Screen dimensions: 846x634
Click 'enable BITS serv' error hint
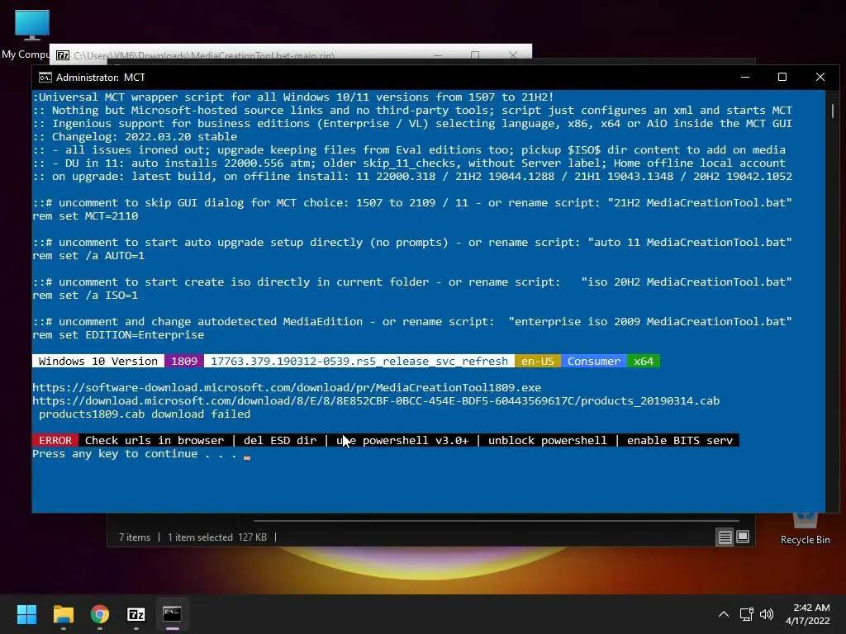pyautogui.click(x=680, y=441)
